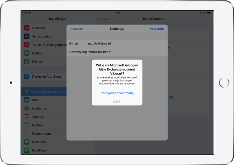Choose Configureer handmatig in the alert
Image resolution: width=234 pixels, height=165 pixels.
[117, 93]
